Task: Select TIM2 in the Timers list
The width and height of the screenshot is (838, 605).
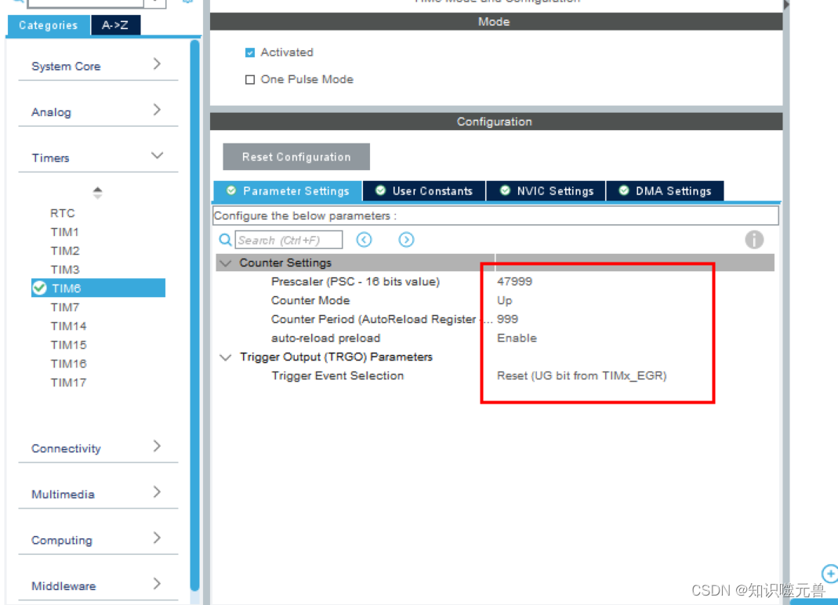Action: click(x=64, y=251)
